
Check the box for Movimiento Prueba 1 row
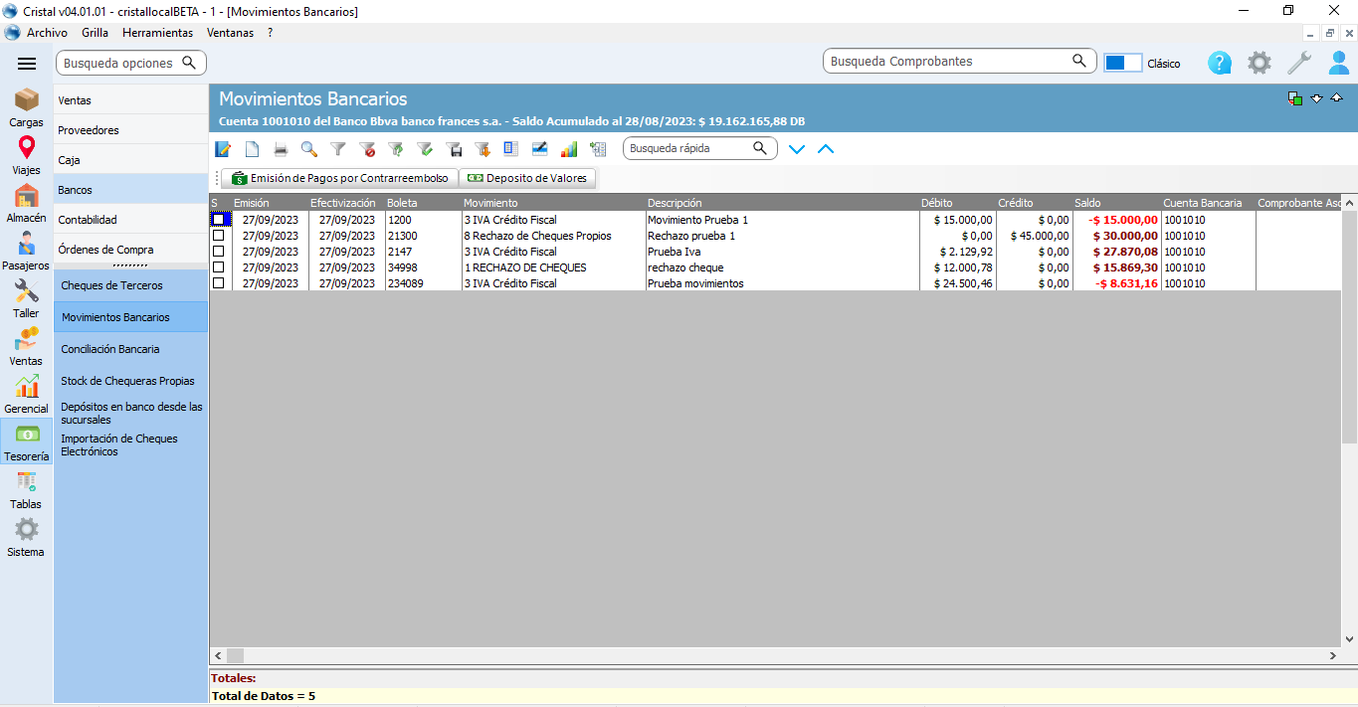(x=219, y=220)
